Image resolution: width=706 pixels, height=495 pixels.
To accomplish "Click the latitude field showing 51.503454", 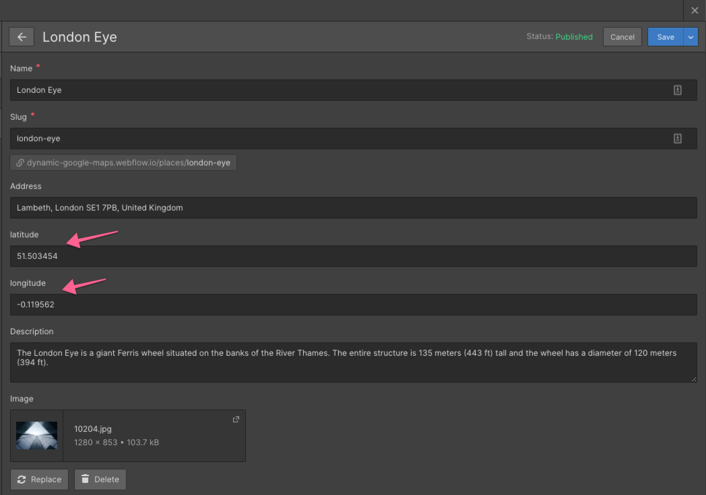I will click(354, 256).
